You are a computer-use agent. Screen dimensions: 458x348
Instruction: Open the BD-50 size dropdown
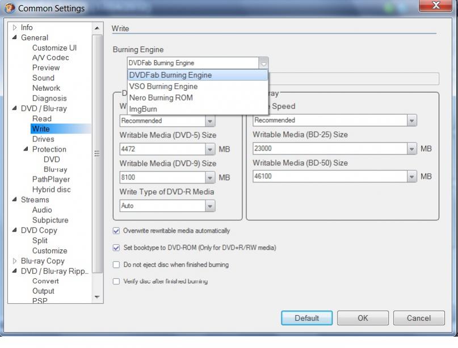(x=412, y=177)
